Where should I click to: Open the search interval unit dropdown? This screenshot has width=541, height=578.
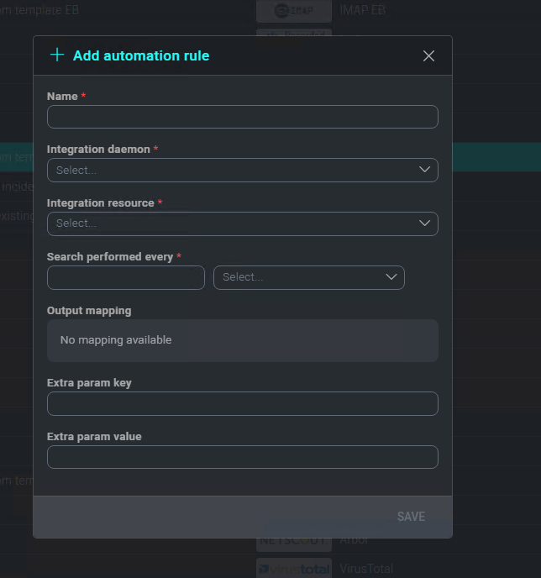(298, 277)
